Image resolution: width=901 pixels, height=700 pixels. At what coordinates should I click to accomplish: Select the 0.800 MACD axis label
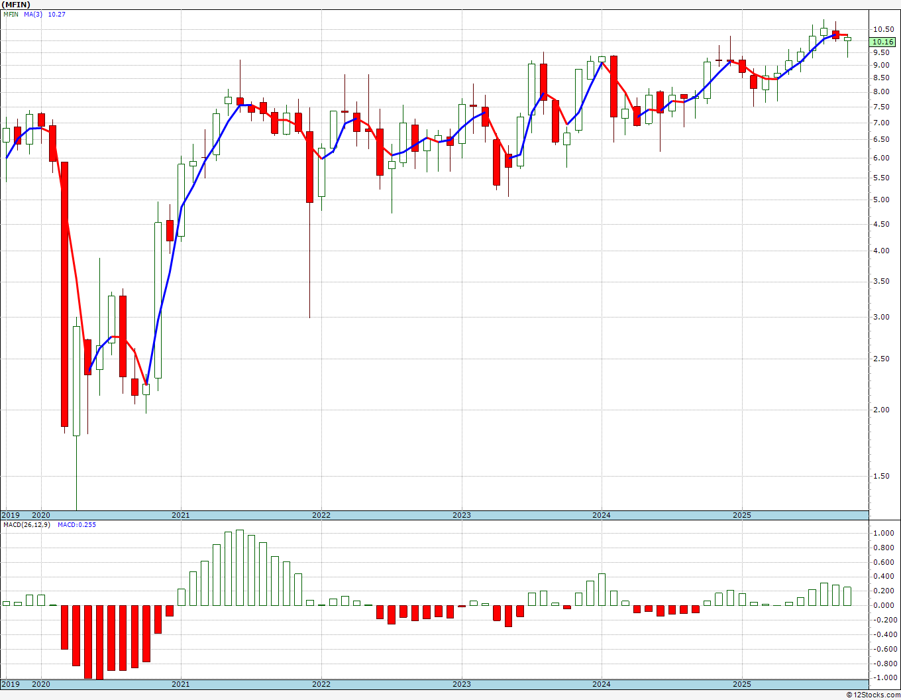click(885, 548)
